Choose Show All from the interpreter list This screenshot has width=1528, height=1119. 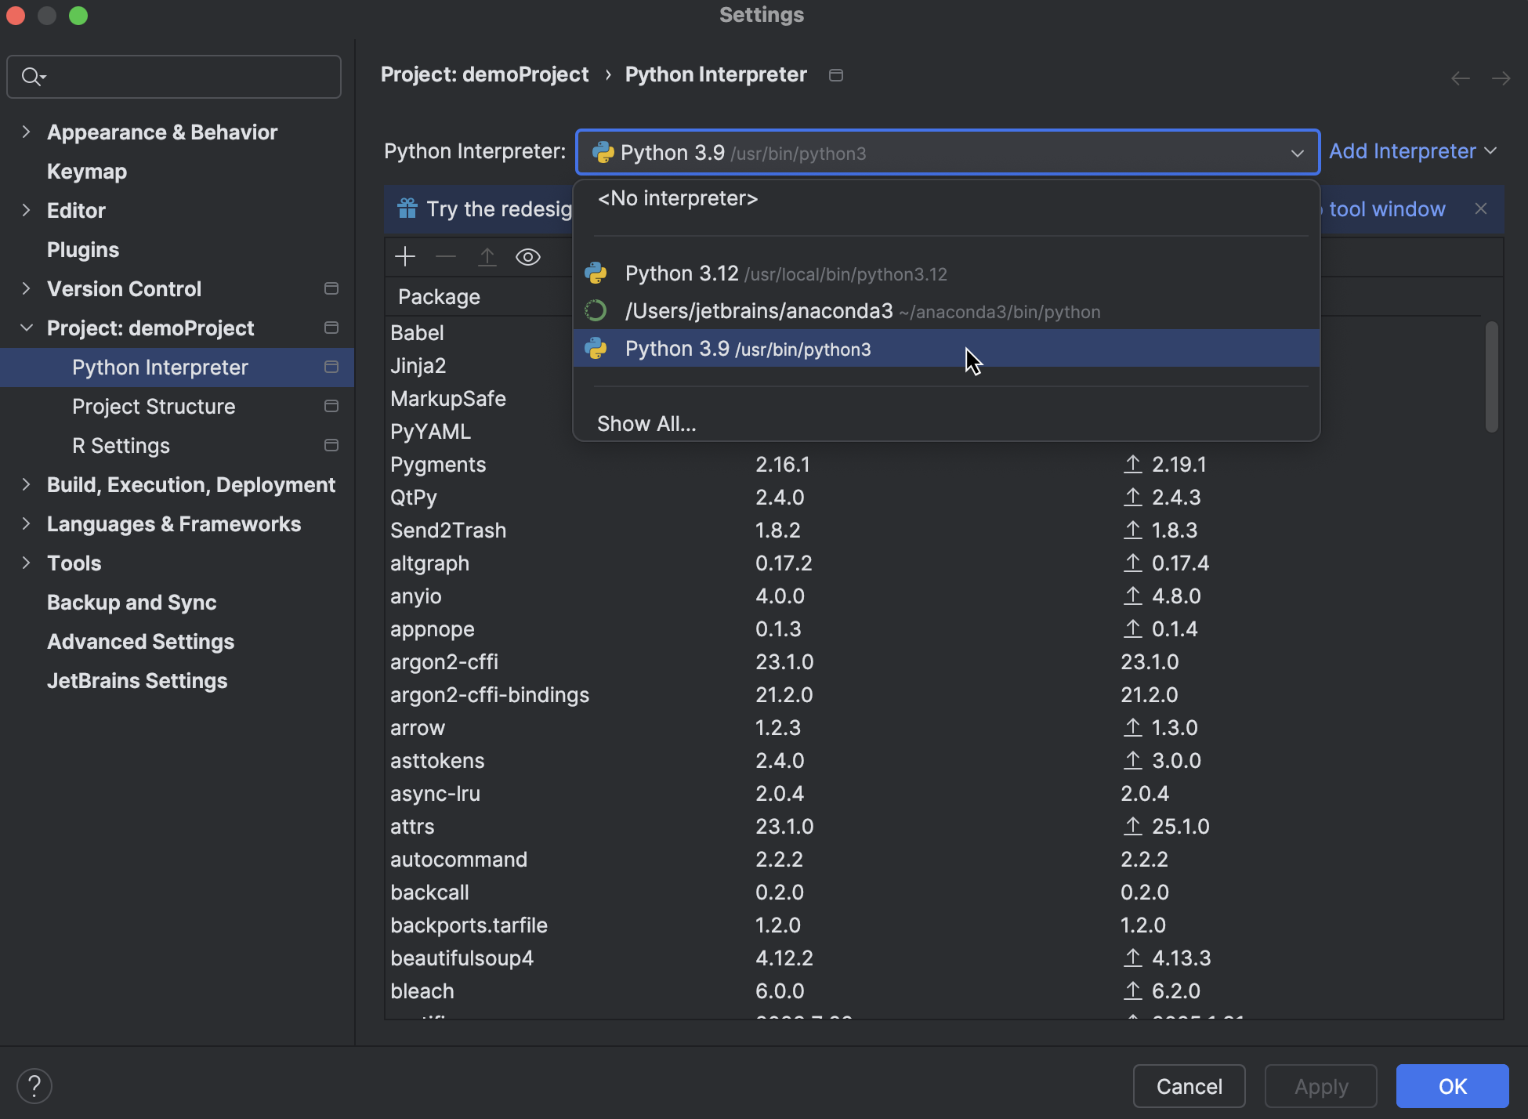tap(646, 423)
